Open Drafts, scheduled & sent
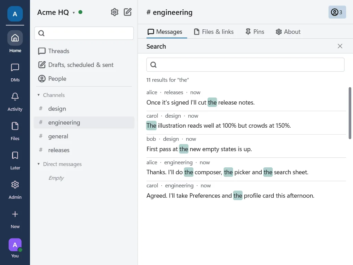Image resolution: width=353 pixels, height=265 pixels. [x=84, y=65]
